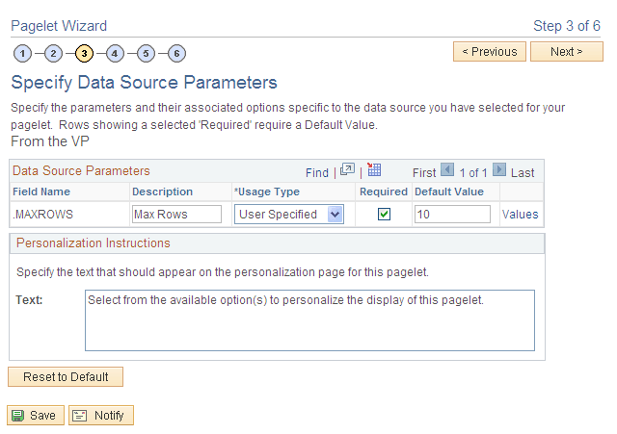This screenshot has height=434, width=617.
Task: Open the Values link for .MAXROWS
Action: (520, 215)
